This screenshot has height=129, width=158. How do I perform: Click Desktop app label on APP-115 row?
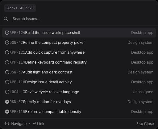click(142, 112)
